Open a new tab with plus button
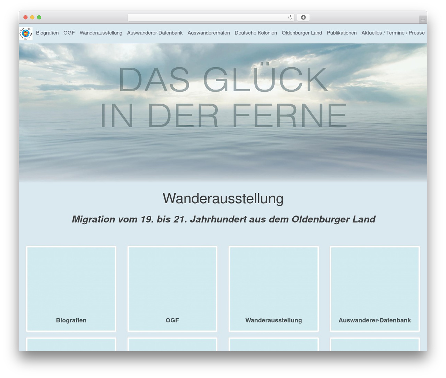This screenshot has width=446, height=378. pos(423,20)
